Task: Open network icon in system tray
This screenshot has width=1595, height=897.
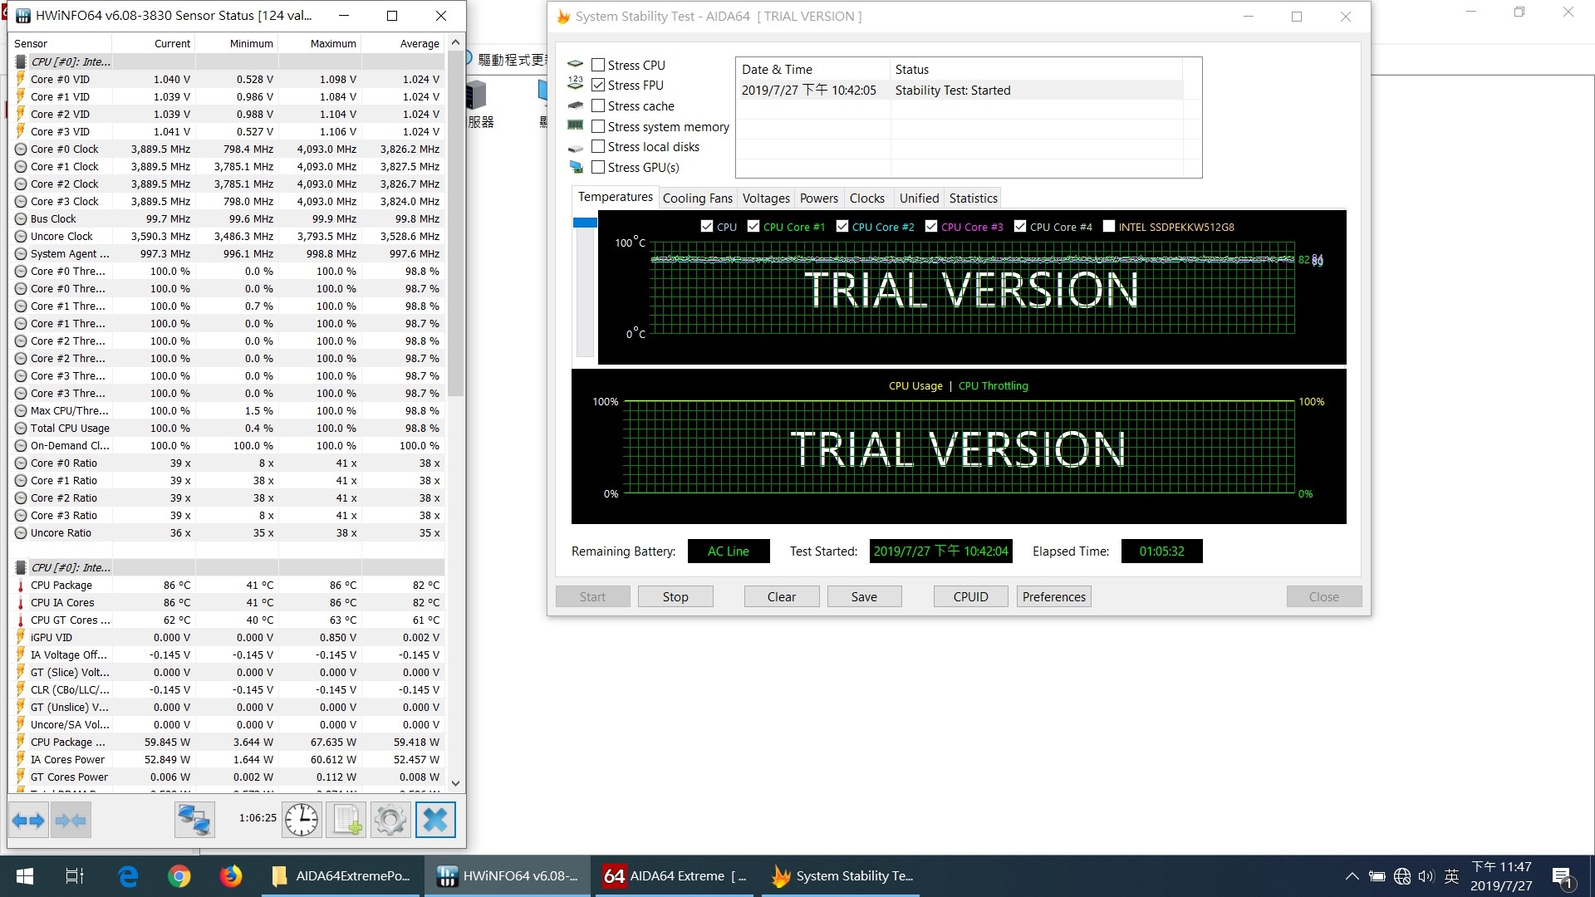Action: click(1402, 876)
